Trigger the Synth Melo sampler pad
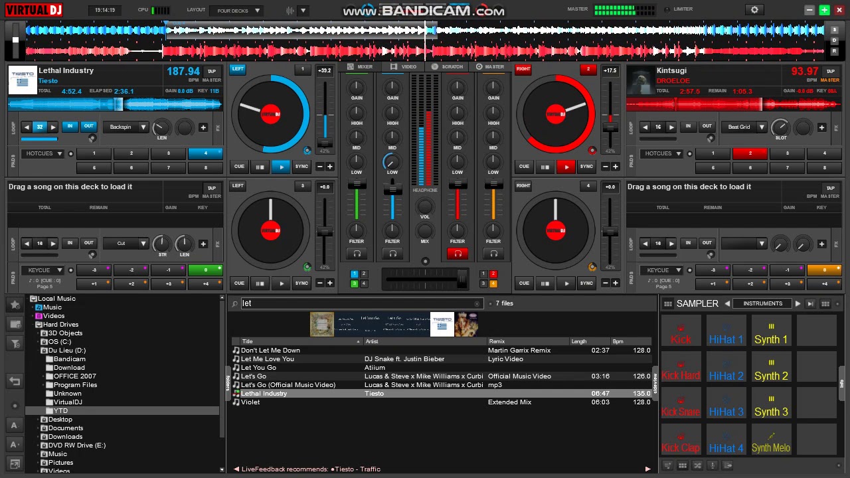Viewport: 850px width, 478px height. [771, 439]
